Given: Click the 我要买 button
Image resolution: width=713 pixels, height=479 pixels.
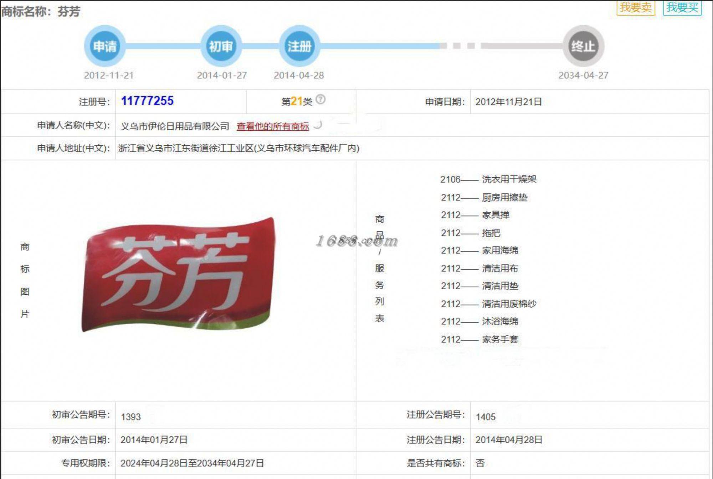Looking at the screenshot, I should pos(682,7).
